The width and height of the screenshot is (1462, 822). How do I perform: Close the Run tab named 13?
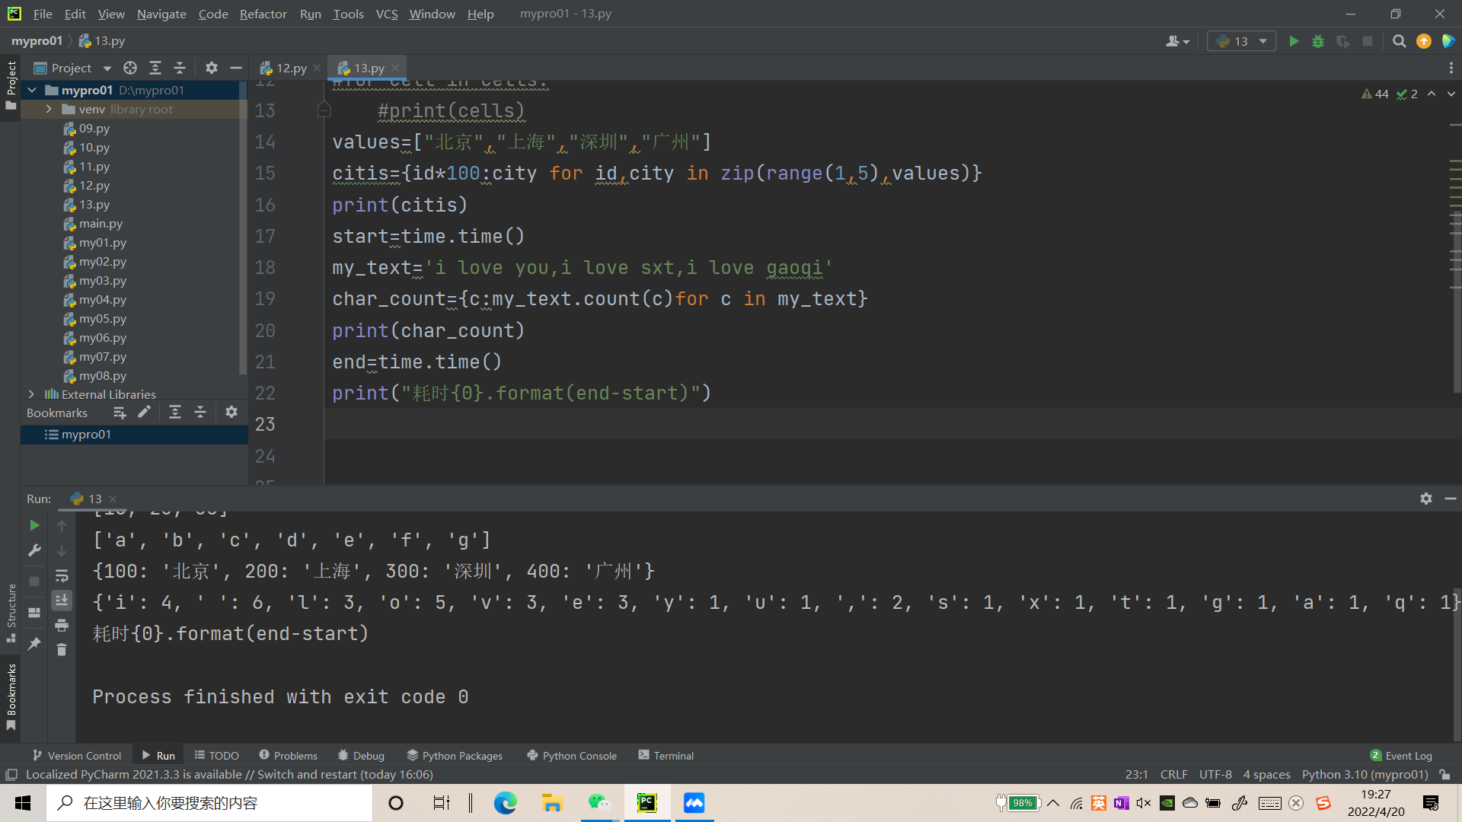pos(113,499)
